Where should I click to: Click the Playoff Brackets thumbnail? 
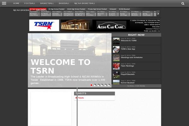pyautogui.click(x=116, y=75)
